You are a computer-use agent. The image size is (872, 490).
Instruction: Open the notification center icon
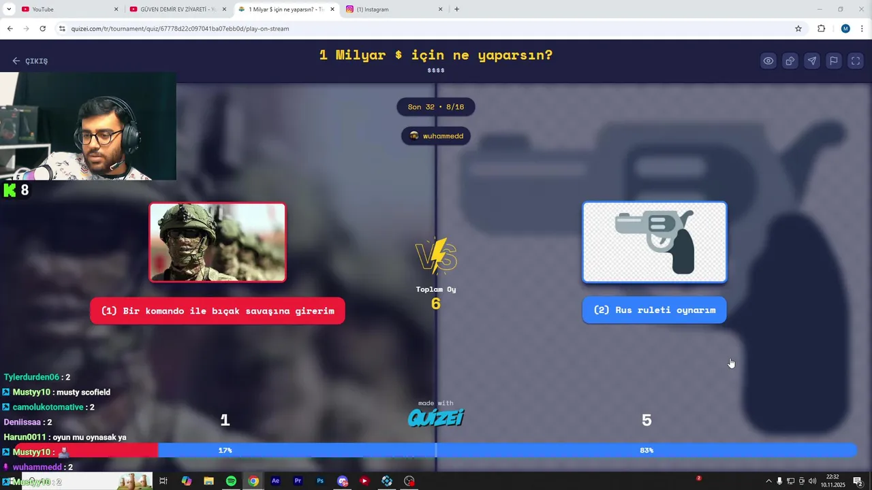858,481
